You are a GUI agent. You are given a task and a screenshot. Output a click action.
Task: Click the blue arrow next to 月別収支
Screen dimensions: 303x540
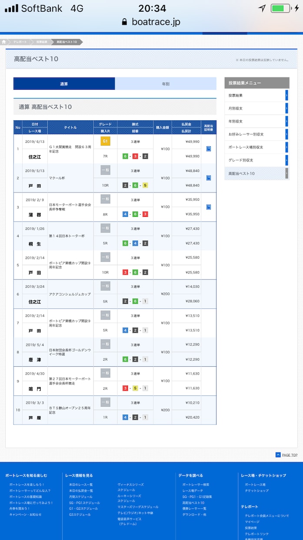click(x=286, y=108)
